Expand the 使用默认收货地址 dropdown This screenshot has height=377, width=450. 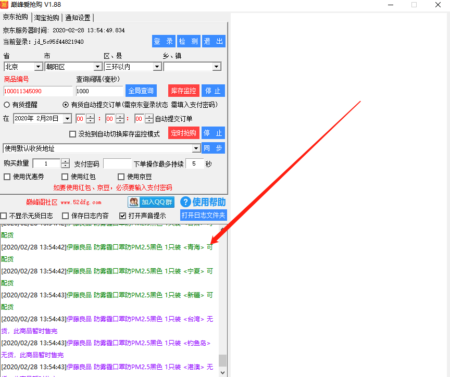(196, 148)
